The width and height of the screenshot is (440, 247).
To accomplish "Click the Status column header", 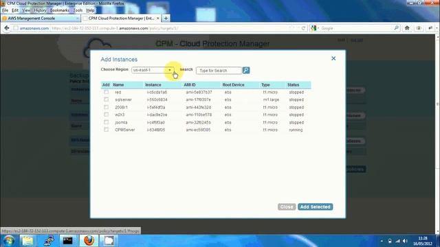I will (294, 84).
